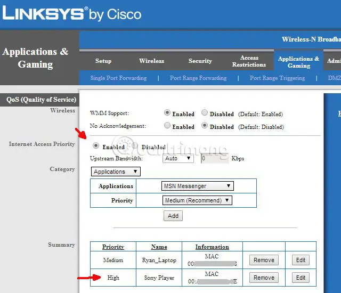Click the 'No Acknowledgement:' label
The image size is (341, 293).
pos(118,126)
